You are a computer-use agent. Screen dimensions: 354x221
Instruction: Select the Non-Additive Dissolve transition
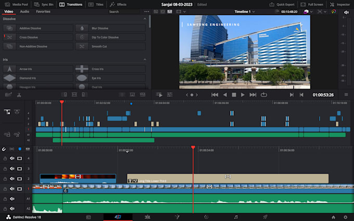tap(38, 46)
